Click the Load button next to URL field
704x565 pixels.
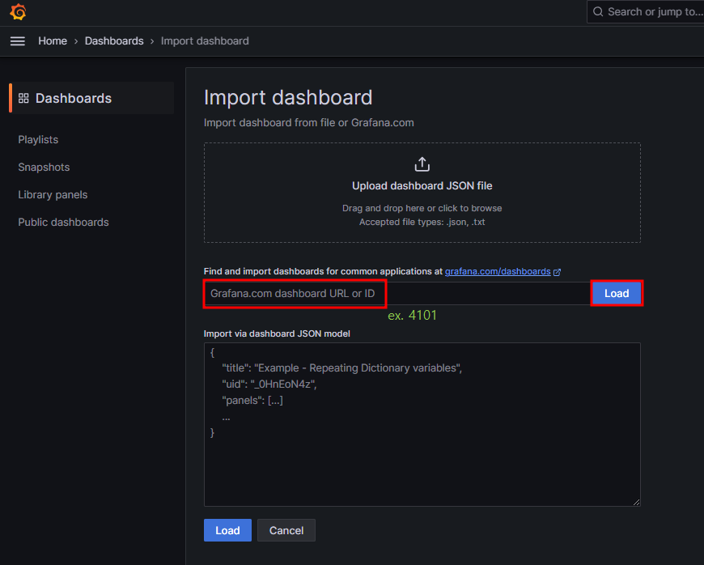click(617, 293)
